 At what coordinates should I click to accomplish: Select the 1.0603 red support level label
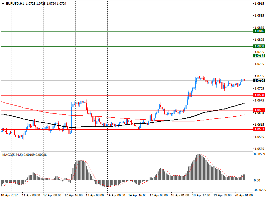click(x=259, y=129)
